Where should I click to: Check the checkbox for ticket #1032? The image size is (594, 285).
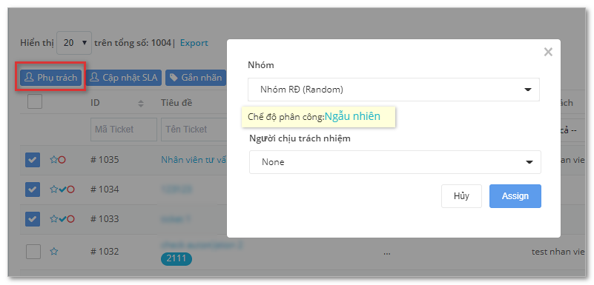(x=33, y=252)
